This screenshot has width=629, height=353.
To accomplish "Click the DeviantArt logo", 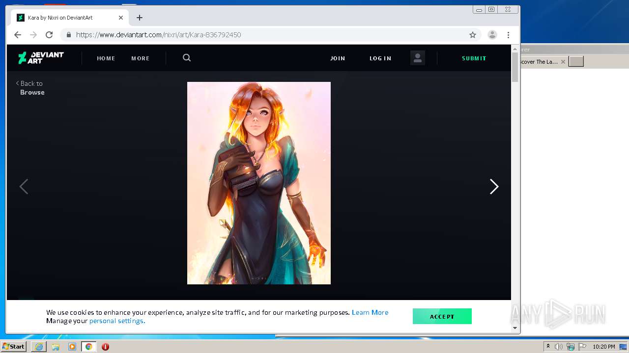I will [x=41, y=58].
